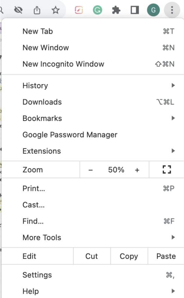Open the share icon in the toolbar

tap(37, 10)
